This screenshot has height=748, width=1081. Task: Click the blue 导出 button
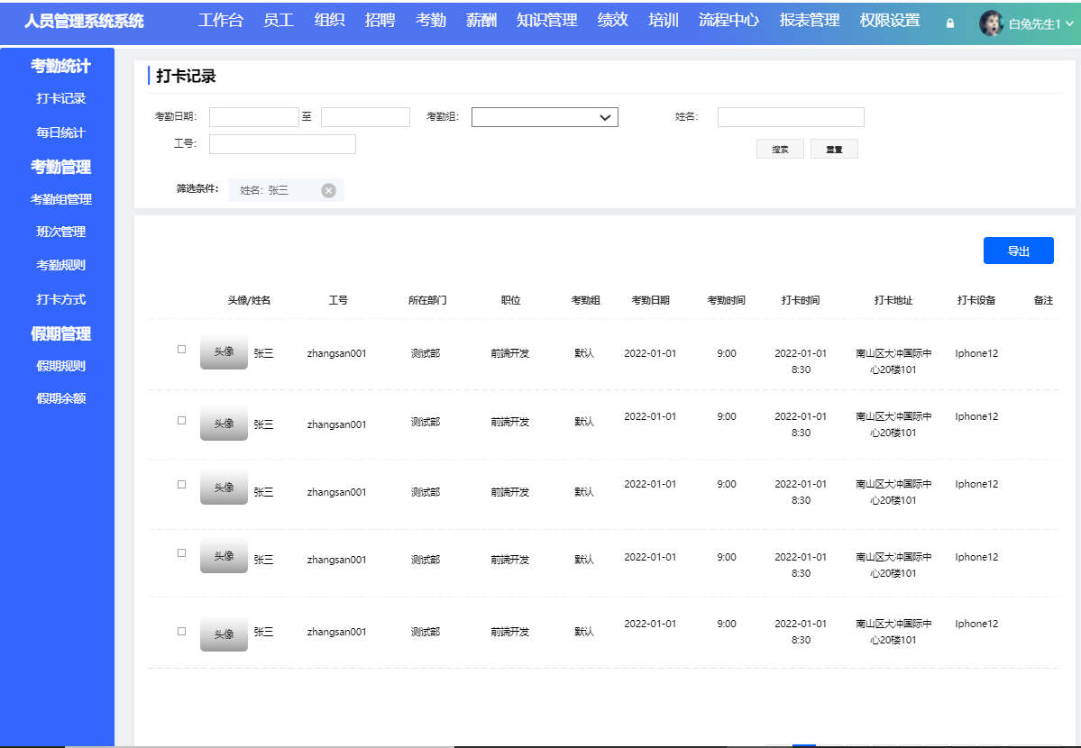click(1018, 251)
